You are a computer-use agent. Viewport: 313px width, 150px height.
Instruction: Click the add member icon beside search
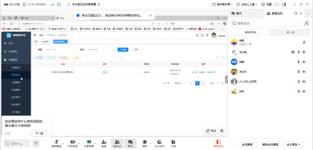(x=306, y=23)
